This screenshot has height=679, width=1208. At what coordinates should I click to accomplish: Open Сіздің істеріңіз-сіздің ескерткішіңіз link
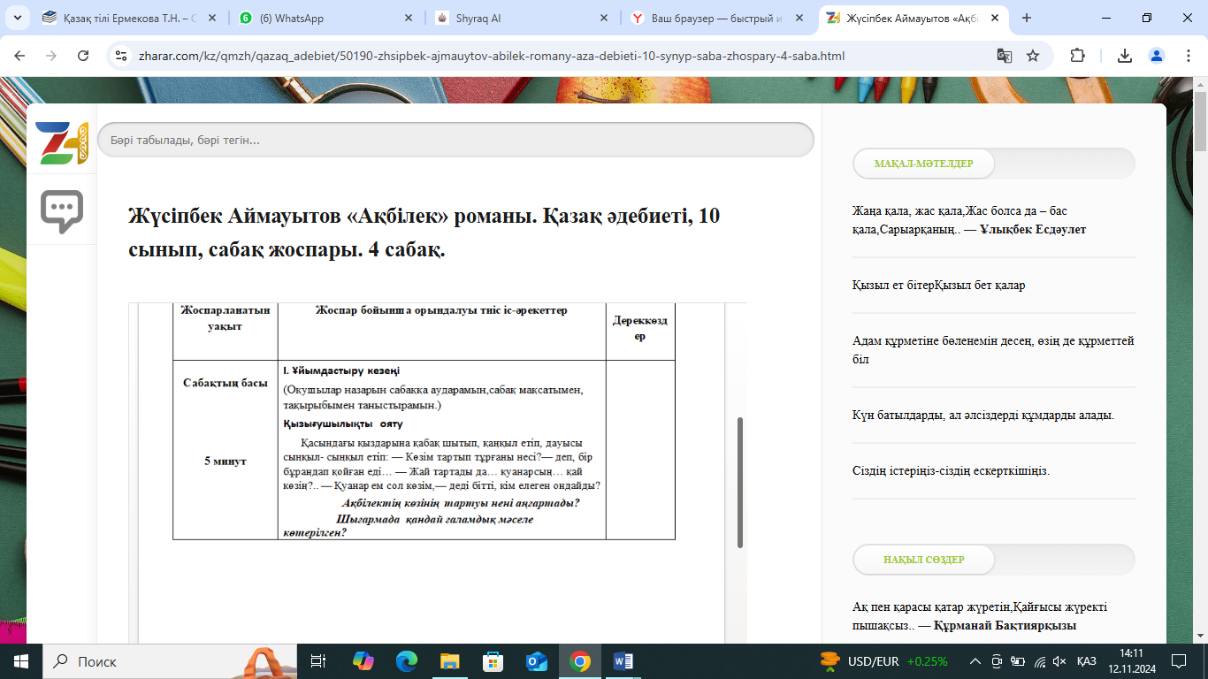952,470
